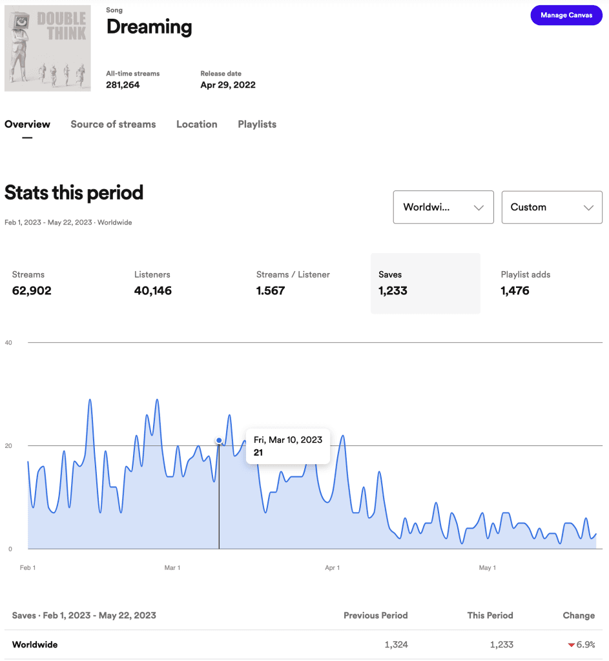Select the Saves stat card
The image size is (609, 661).
click(x=426, y=283)
